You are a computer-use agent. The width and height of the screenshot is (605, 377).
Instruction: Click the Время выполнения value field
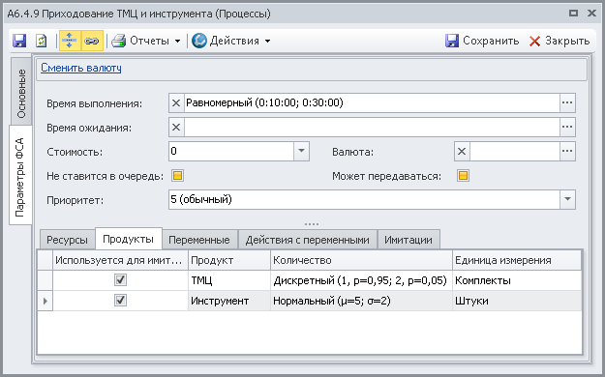tap(372, 102)
